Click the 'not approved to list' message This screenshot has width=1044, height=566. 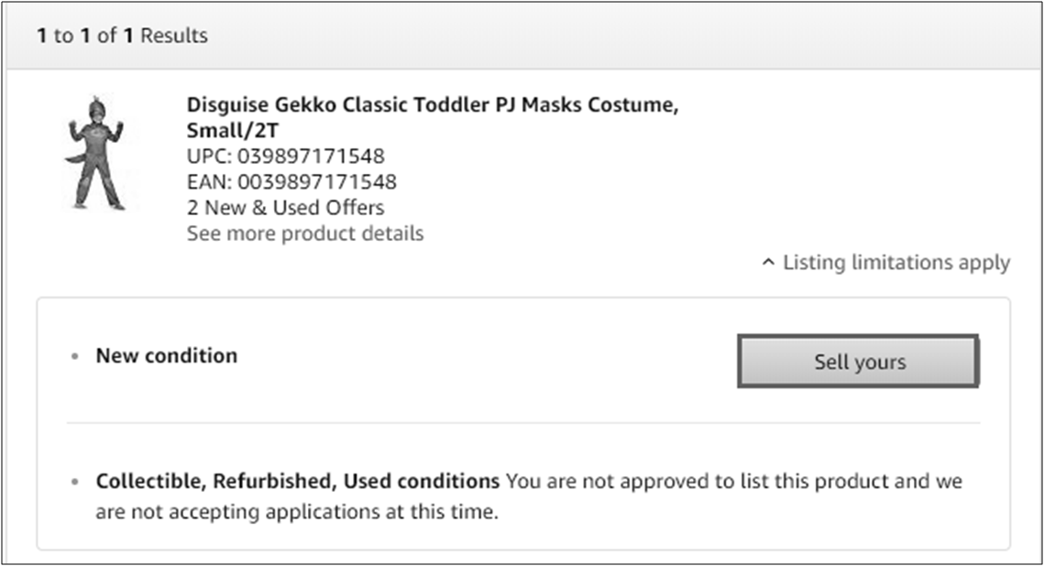[733, 481]
